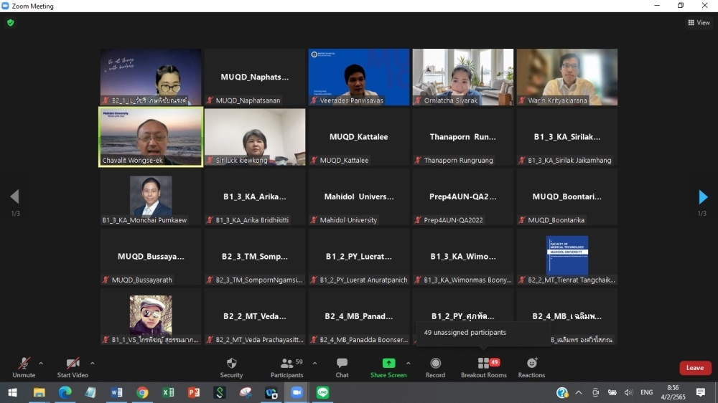Expand audio options arrow beside Unmute
Viewport: 718px width, 403px height.
point(41,363)
